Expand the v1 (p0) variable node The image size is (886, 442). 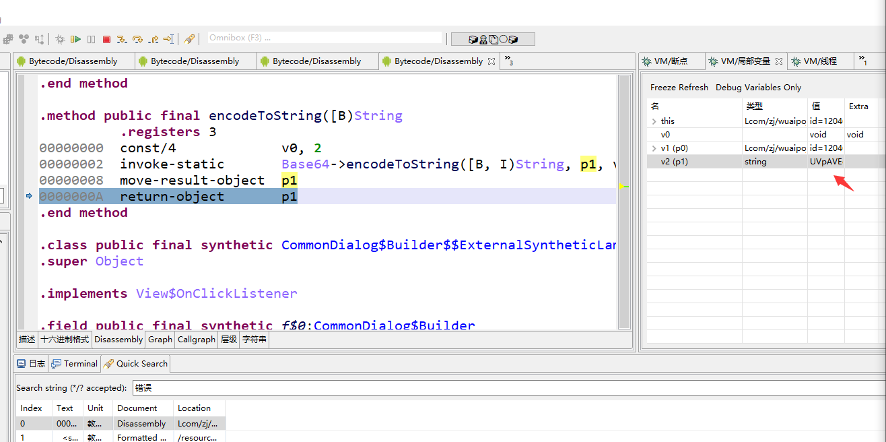point(654,148)
